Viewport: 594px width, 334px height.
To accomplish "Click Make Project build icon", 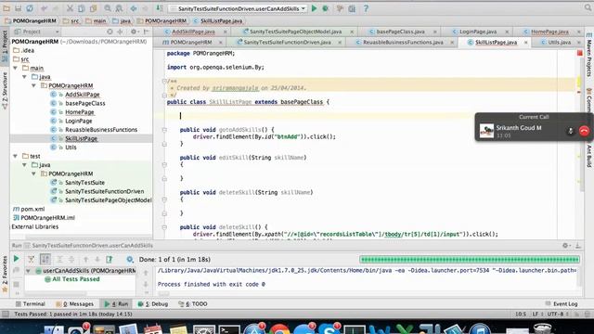I will (x=160, y=8).
